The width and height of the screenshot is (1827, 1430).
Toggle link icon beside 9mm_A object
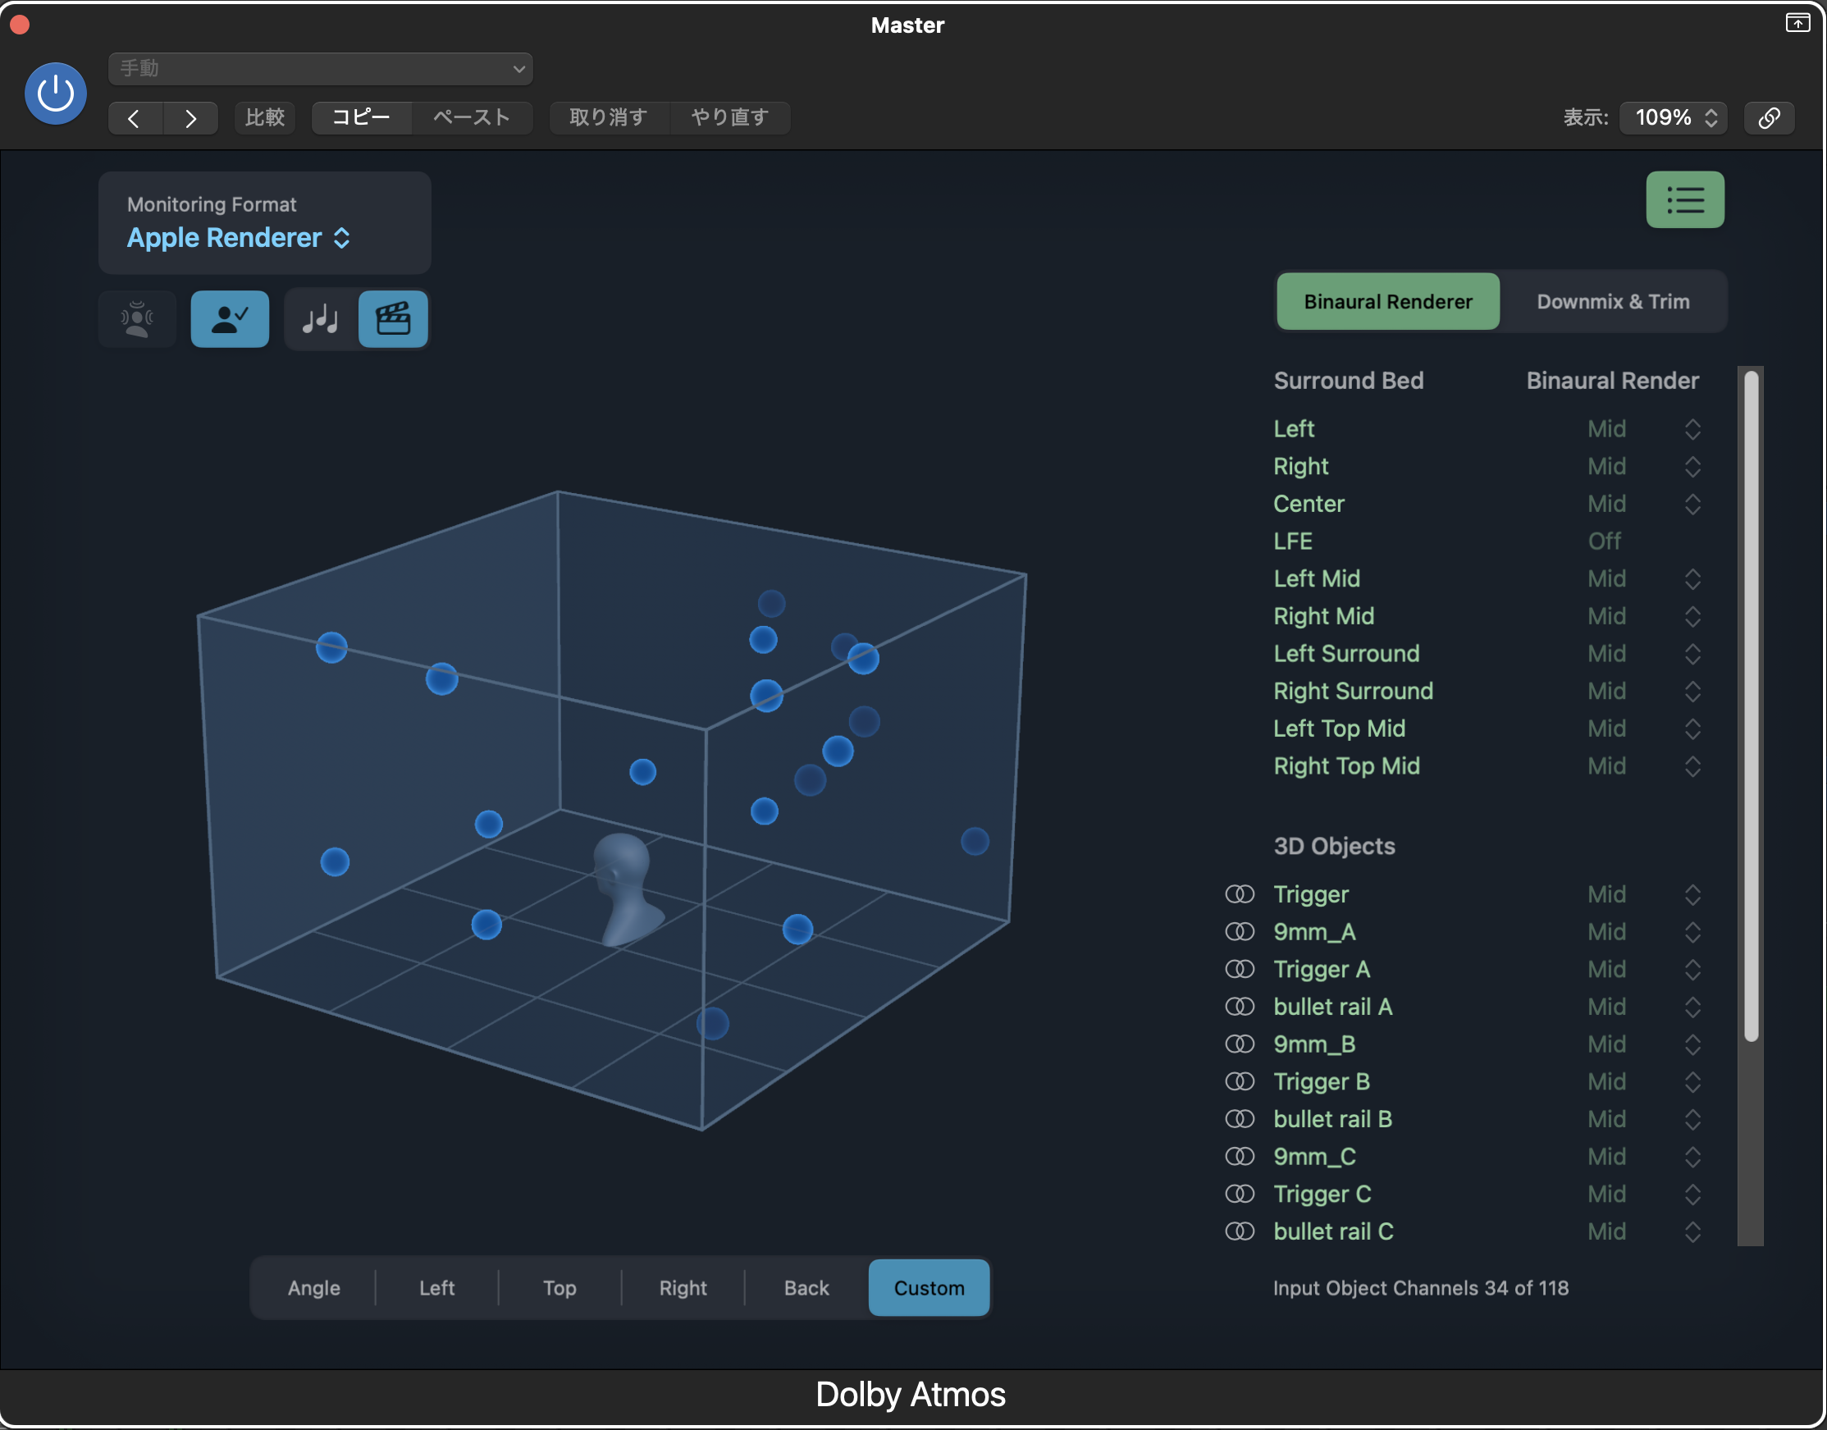tap(1240, 932)
